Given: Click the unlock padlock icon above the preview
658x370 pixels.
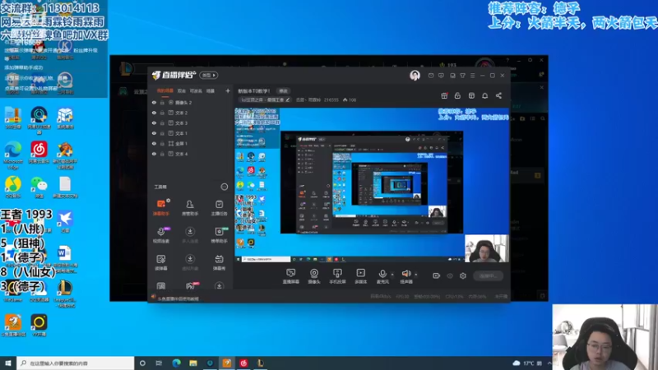Looking at the screenshot, I should (457, 95).
